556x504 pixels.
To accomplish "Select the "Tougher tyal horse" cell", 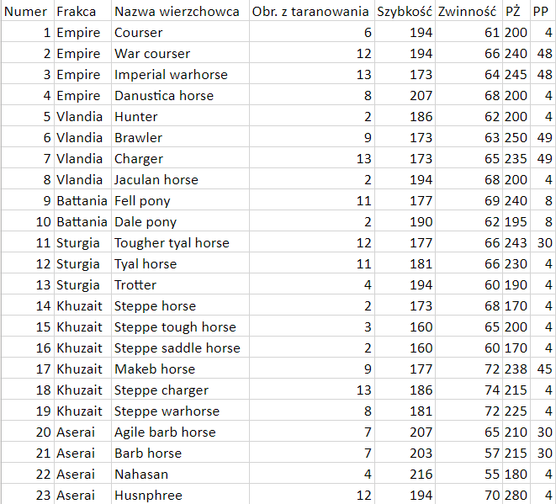I will point(172,242).
